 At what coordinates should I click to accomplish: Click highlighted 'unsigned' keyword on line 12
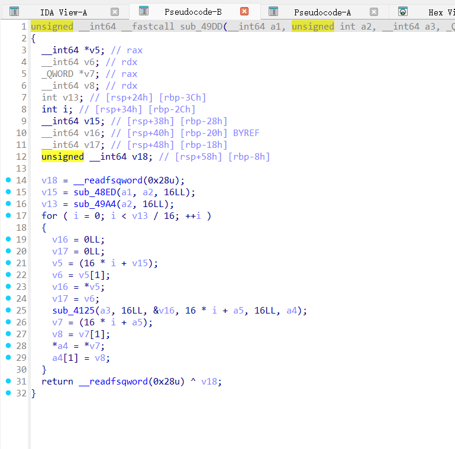63,157
